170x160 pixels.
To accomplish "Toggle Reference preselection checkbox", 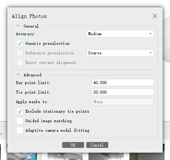I will 20,53.
